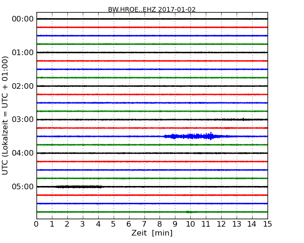Click the plot title BW.HROE..EHZ 2017-01-02
This screenshot has height=243, width=304.
click(152, 9)
